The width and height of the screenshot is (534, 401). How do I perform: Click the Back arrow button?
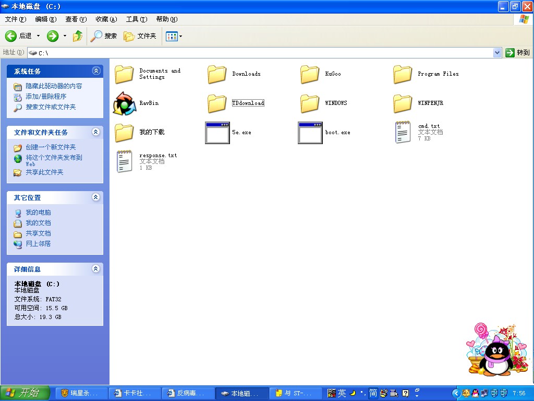tap(11, 36)
